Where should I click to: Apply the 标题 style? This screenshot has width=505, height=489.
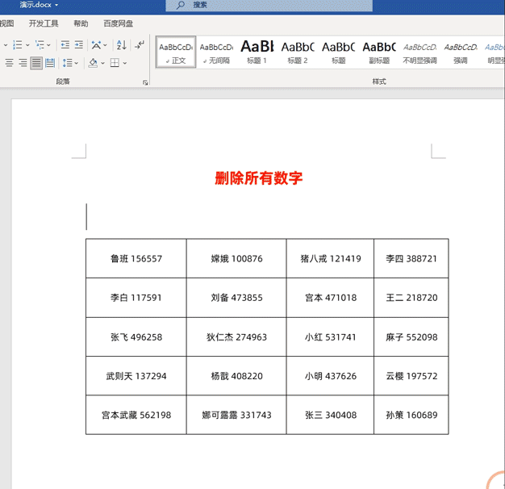coord(339,52)
